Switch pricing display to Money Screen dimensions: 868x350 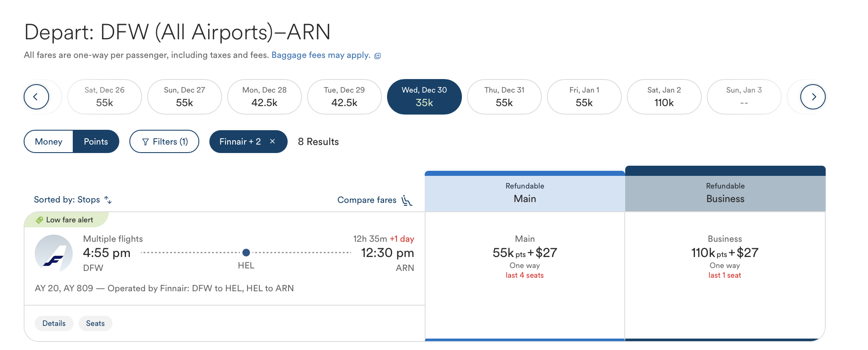48,142
